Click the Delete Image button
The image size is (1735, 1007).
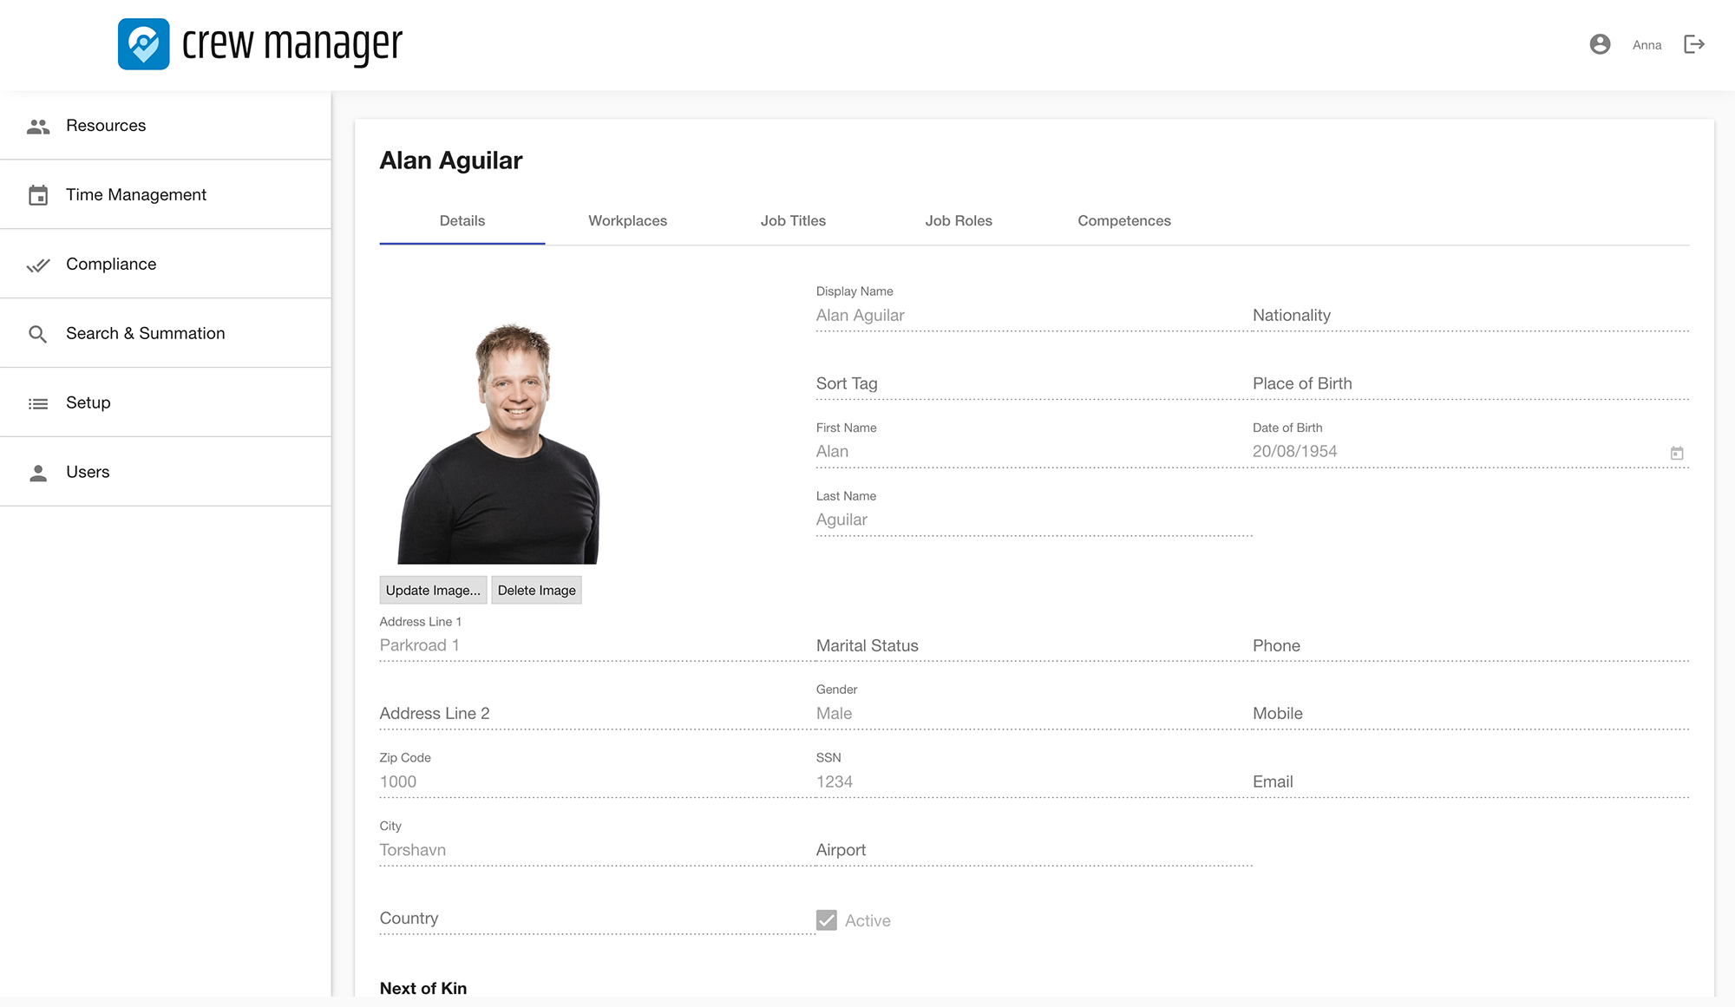point(536,590)
